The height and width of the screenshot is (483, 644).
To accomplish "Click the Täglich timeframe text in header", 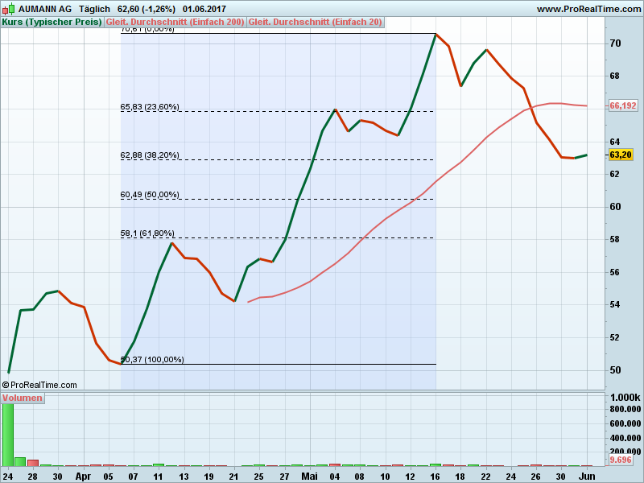I will 95,9.
